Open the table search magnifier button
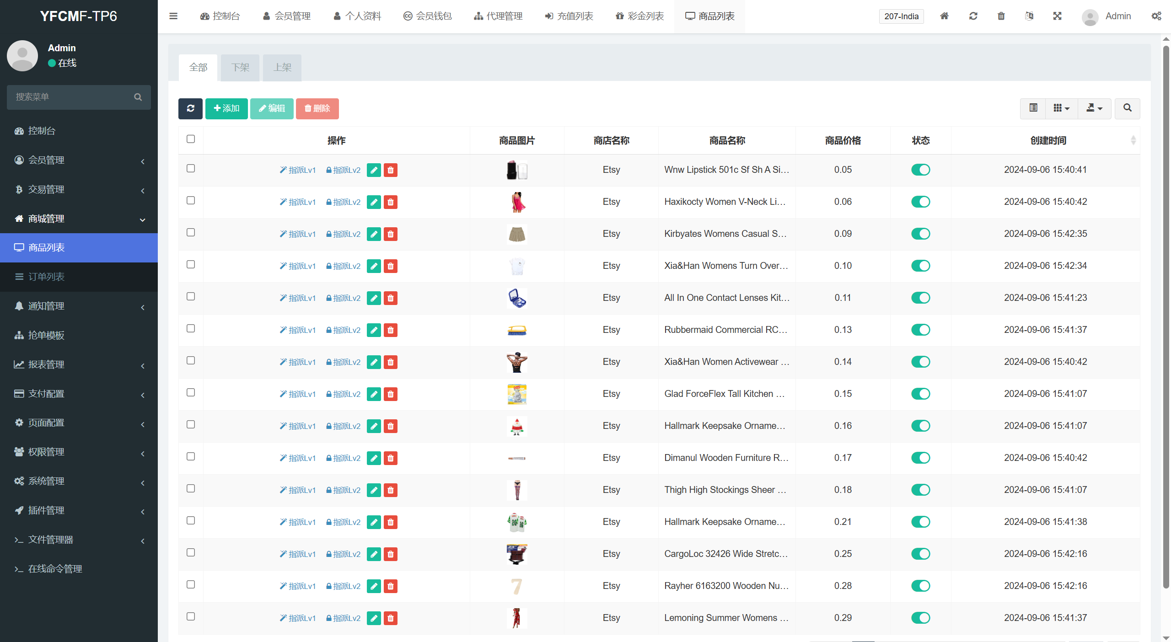Image resolution: width=1171 pixels, height=642 pixels. tap(1127, 108)
